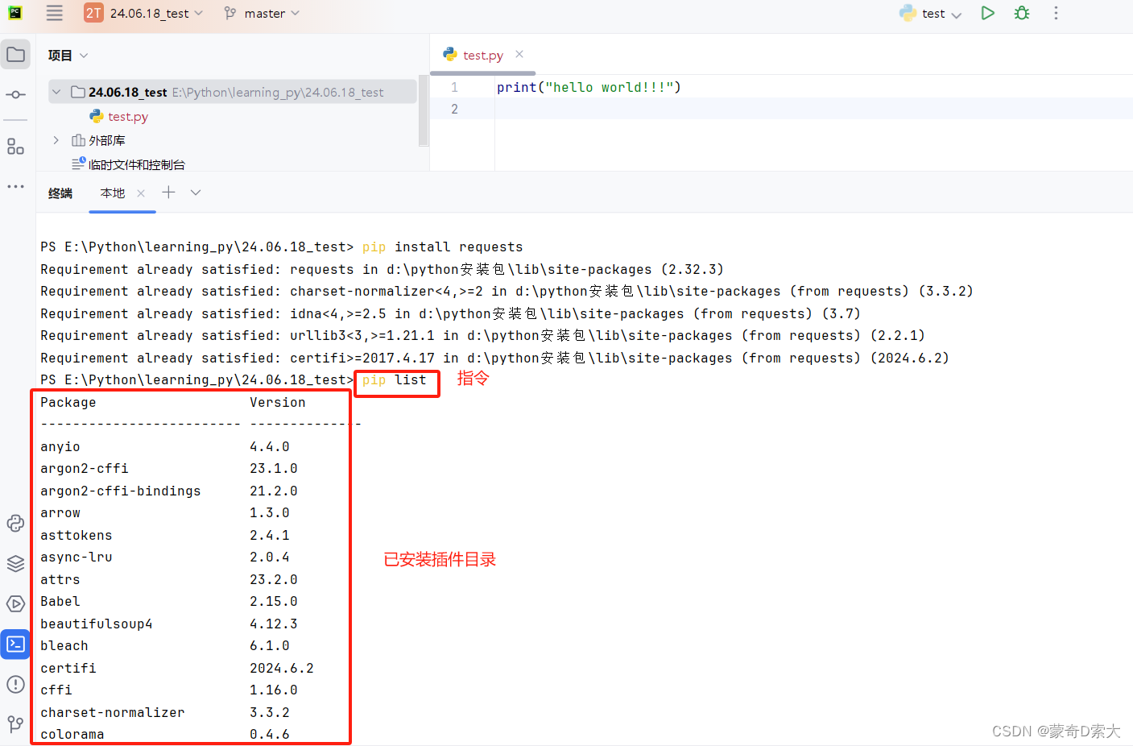The height and width of the screenshot is (746, 1133).
Task: Open the main hamburger menu
Action: click(54, 13)
